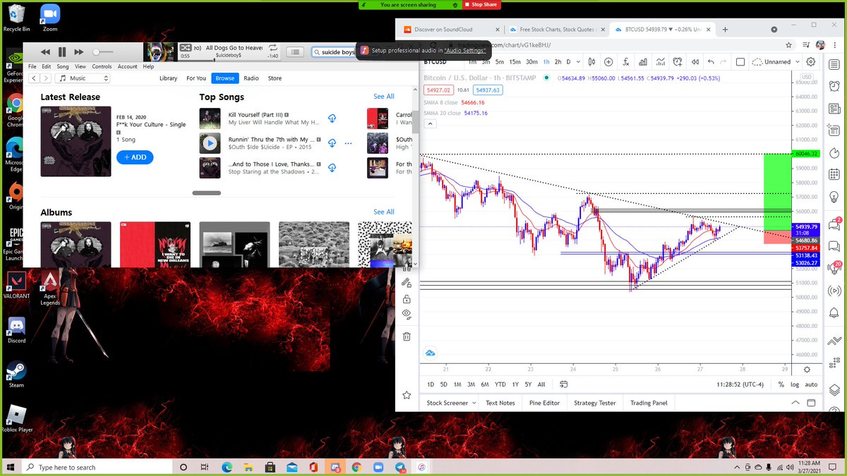This screenshot has height=476, width=847.
Task: Switch to the For You tab
Action: click(196, 78)
